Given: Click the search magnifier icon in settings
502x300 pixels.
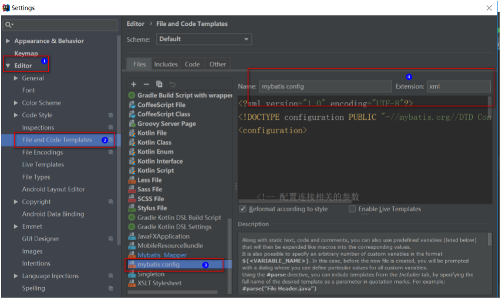Looking at the screenshot, I should tap(8, 25).
